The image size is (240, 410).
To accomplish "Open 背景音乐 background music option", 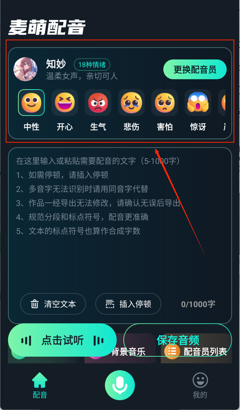I will coord(128,352).
